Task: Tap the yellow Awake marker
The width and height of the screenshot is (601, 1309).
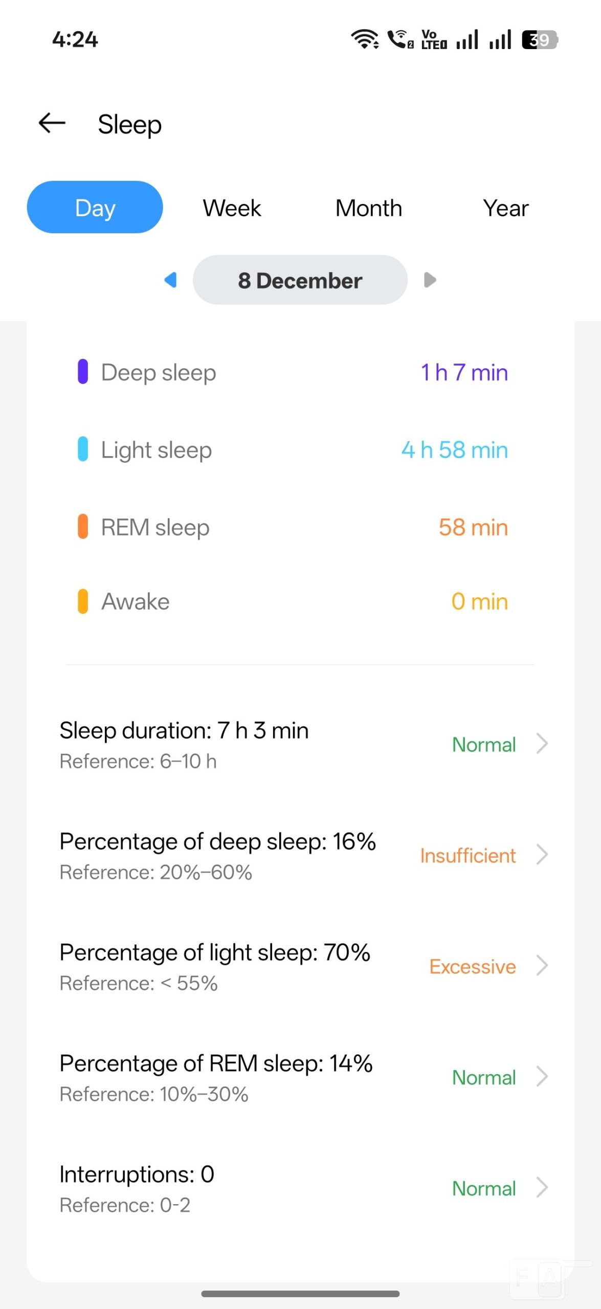Action: pos(82,601)
